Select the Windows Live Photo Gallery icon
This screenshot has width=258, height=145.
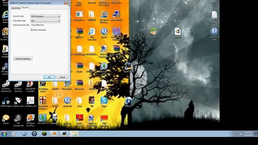[x=31, y=120]
